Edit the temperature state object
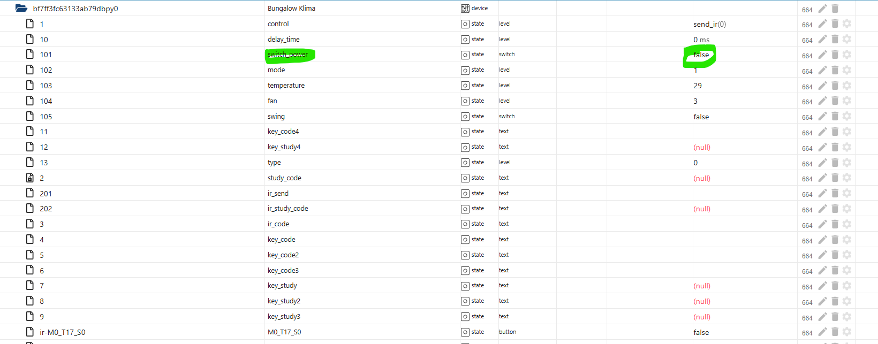This screenshot has width=878, height=344. 822,86
